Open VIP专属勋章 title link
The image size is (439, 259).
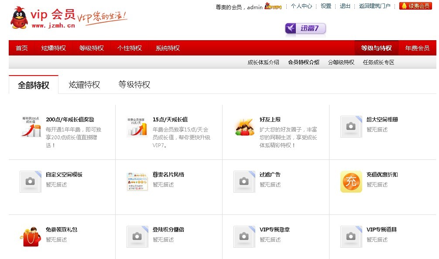274,229
